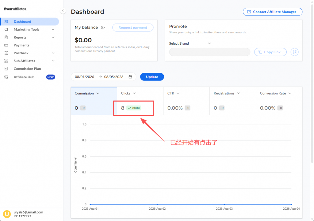Open the Conversion Rate metric dropdown arrow
314x221 pixels.
[x=290, y=93]
